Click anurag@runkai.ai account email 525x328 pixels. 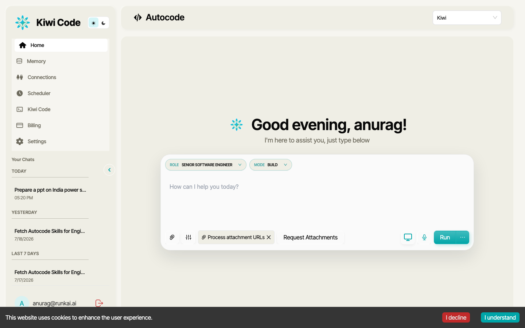(54, 303)
